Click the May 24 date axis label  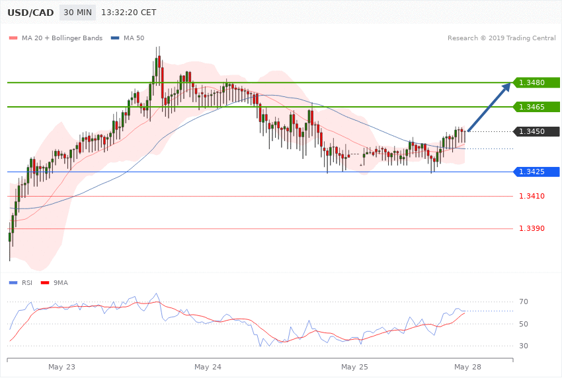point(208,367)
